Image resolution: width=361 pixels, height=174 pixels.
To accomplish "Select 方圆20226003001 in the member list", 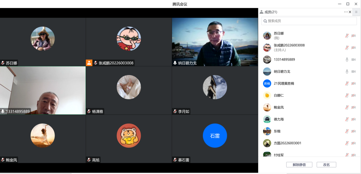I will click(x=287, y=143).
